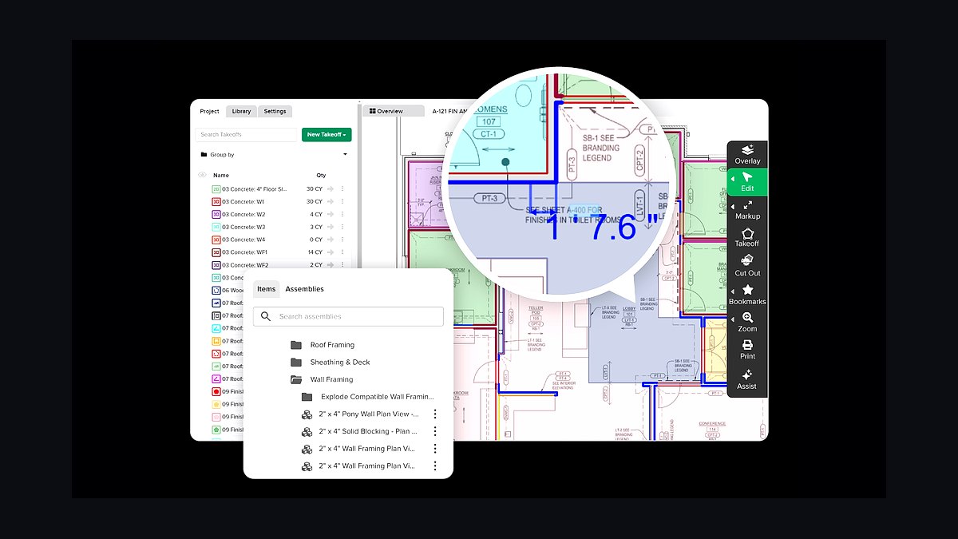958x539 pixels.
Task: Click the 3D icon of 03 Concrete: W2
Action: (x=216, y=214)
